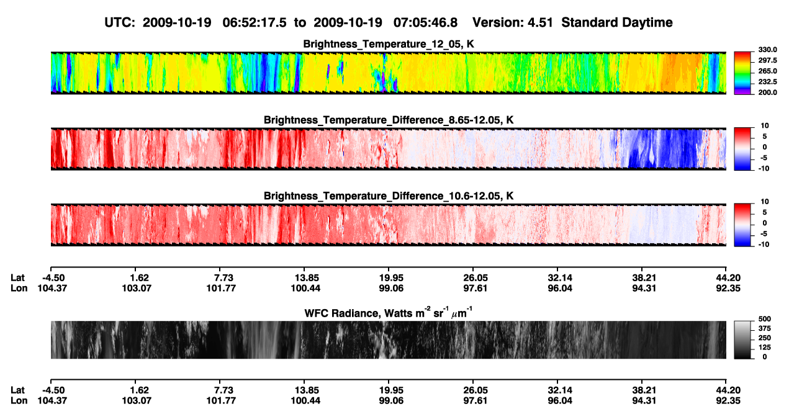
Task: Click the upper axis latitude value 32.14
Action: (x=557, y=278)
